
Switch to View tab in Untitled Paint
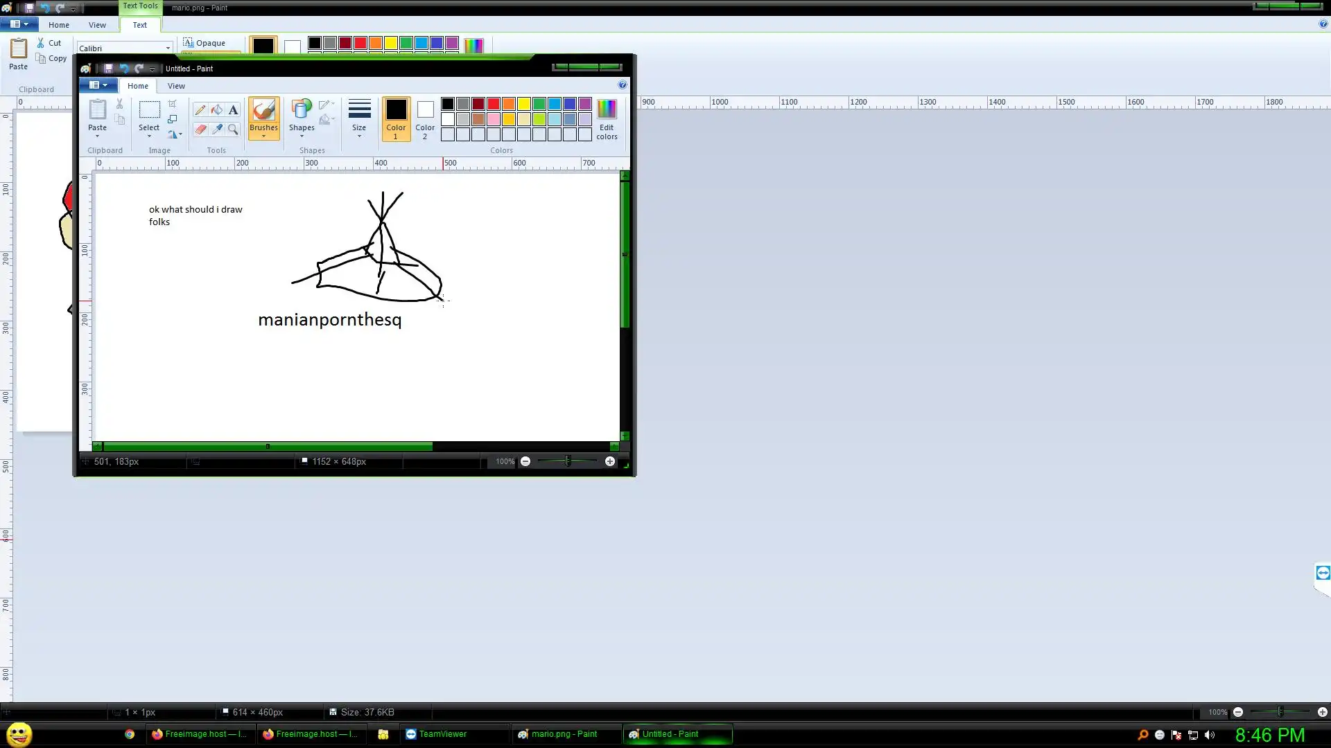pyautogui.click(x=176, y=86)
